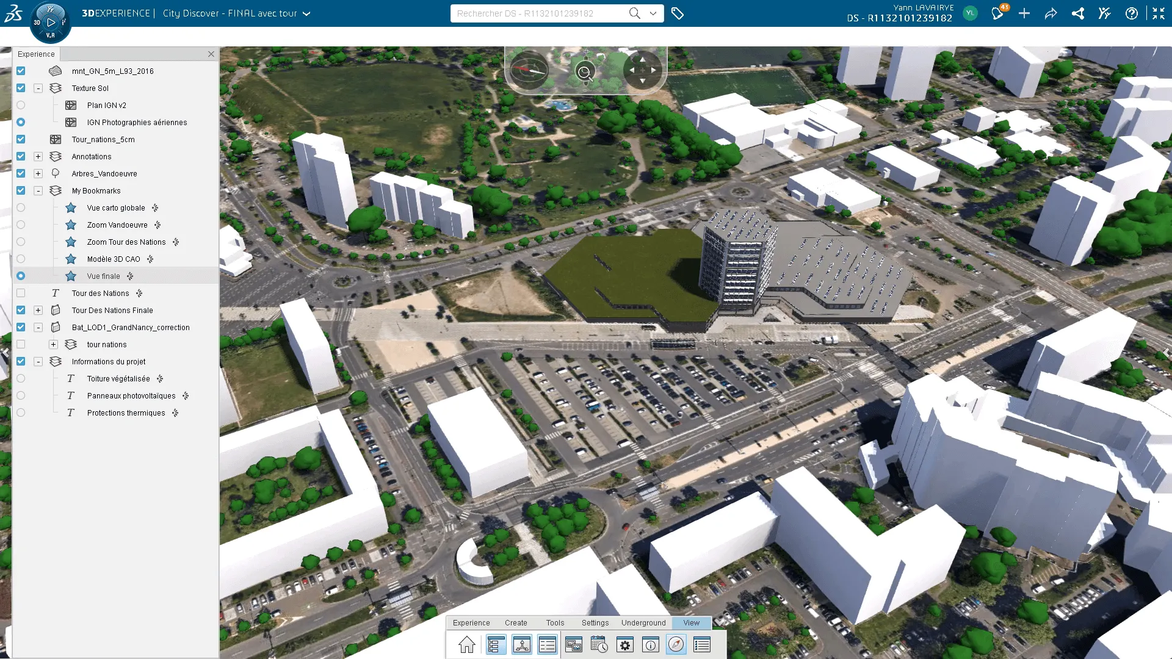Click the search input field
The width and height of the screenshot is (1172, 659).
click(x=537, y=13)
